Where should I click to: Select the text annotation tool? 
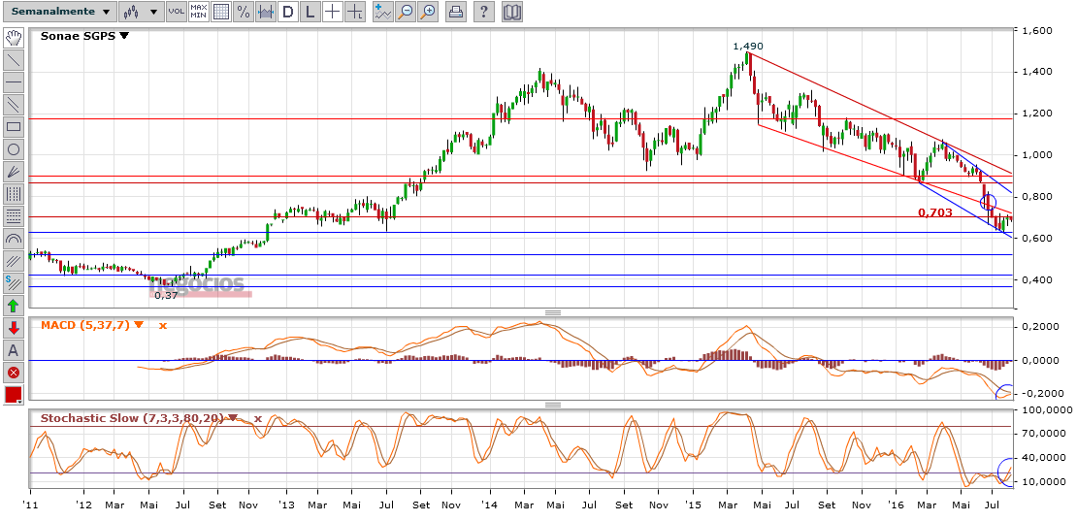(14, 350)
